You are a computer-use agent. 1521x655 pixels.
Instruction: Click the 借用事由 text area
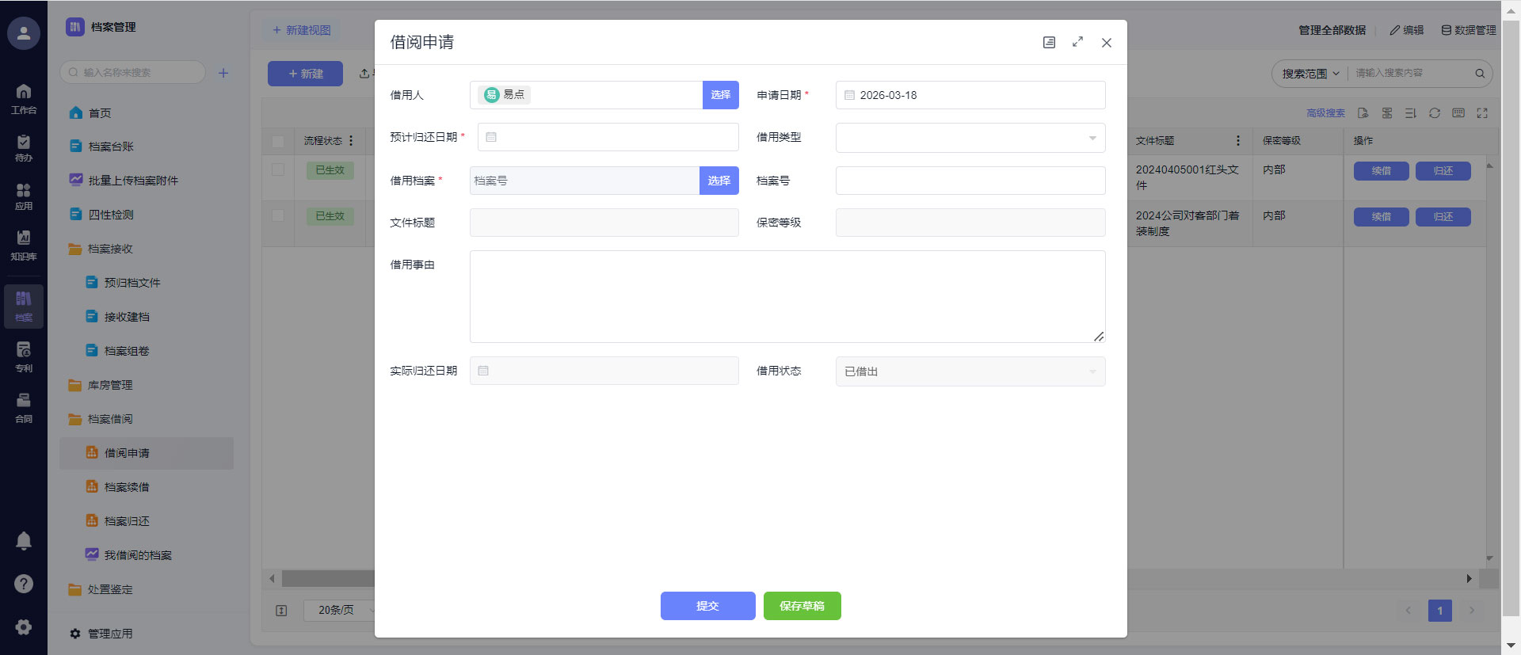click(787, 296)
